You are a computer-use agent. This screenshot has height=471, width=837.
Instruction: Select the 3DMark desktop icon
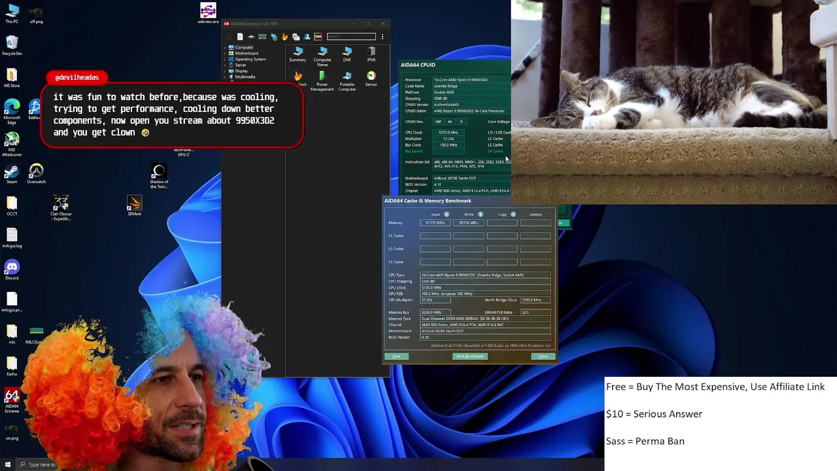[x=134, y=206]
